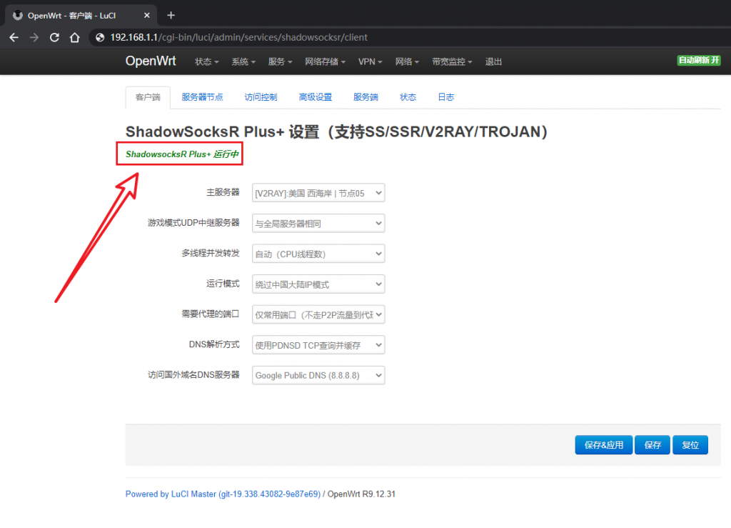Close the OpenWrt LuCI tab

pos(147,16)
